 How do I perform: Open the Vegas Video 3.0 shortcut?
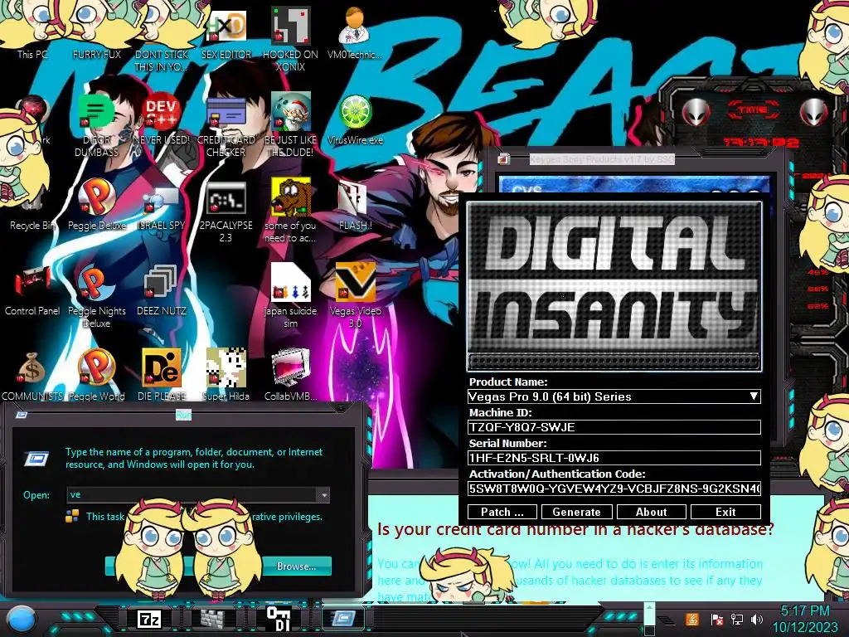355,295
